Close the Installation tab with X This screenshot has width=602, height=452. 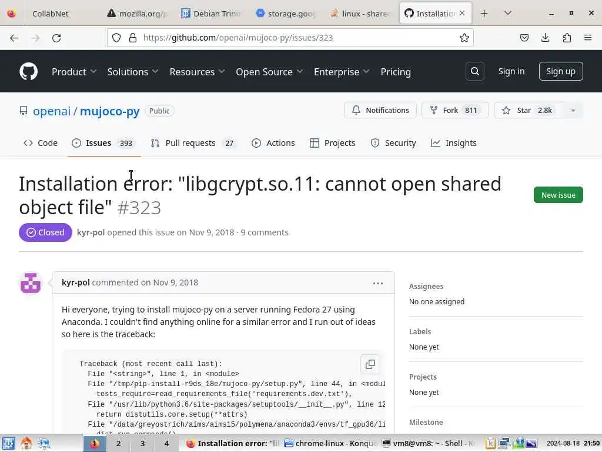[462, 13]
